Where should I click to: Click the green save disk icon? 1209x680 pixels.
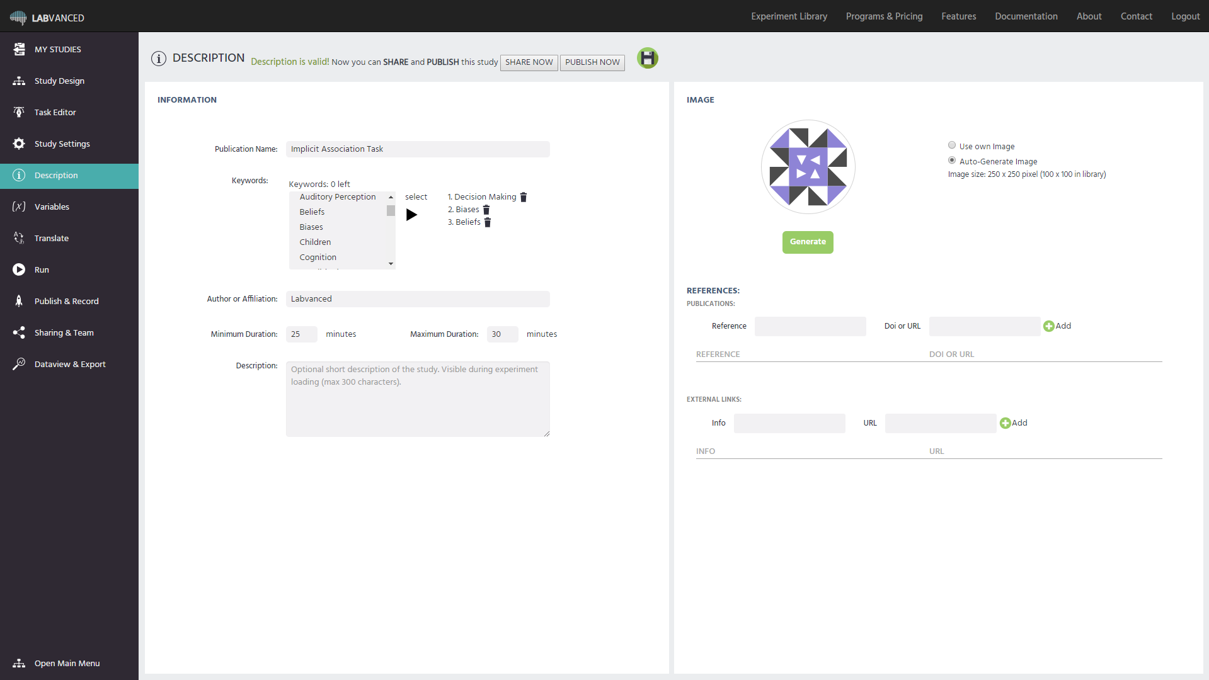[x=648, y=58]
